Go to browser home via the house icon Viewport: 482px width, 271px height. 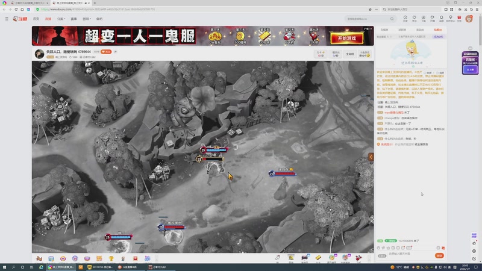(22, 9)
